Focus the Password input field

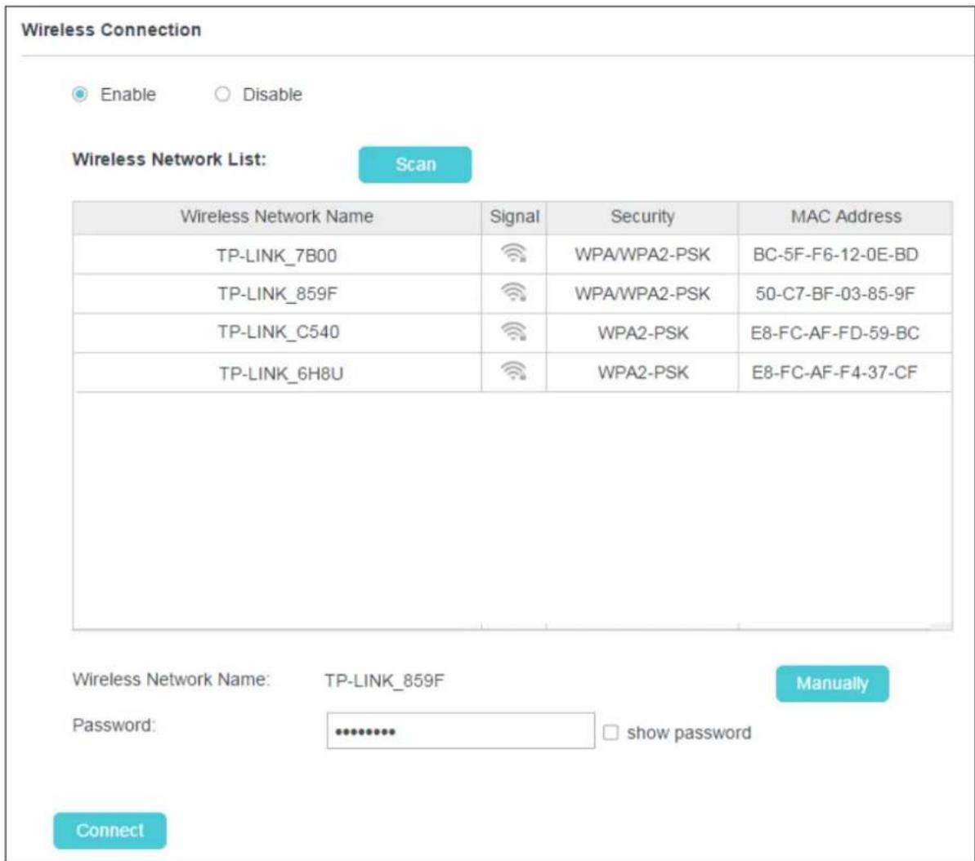click(461, 731)
